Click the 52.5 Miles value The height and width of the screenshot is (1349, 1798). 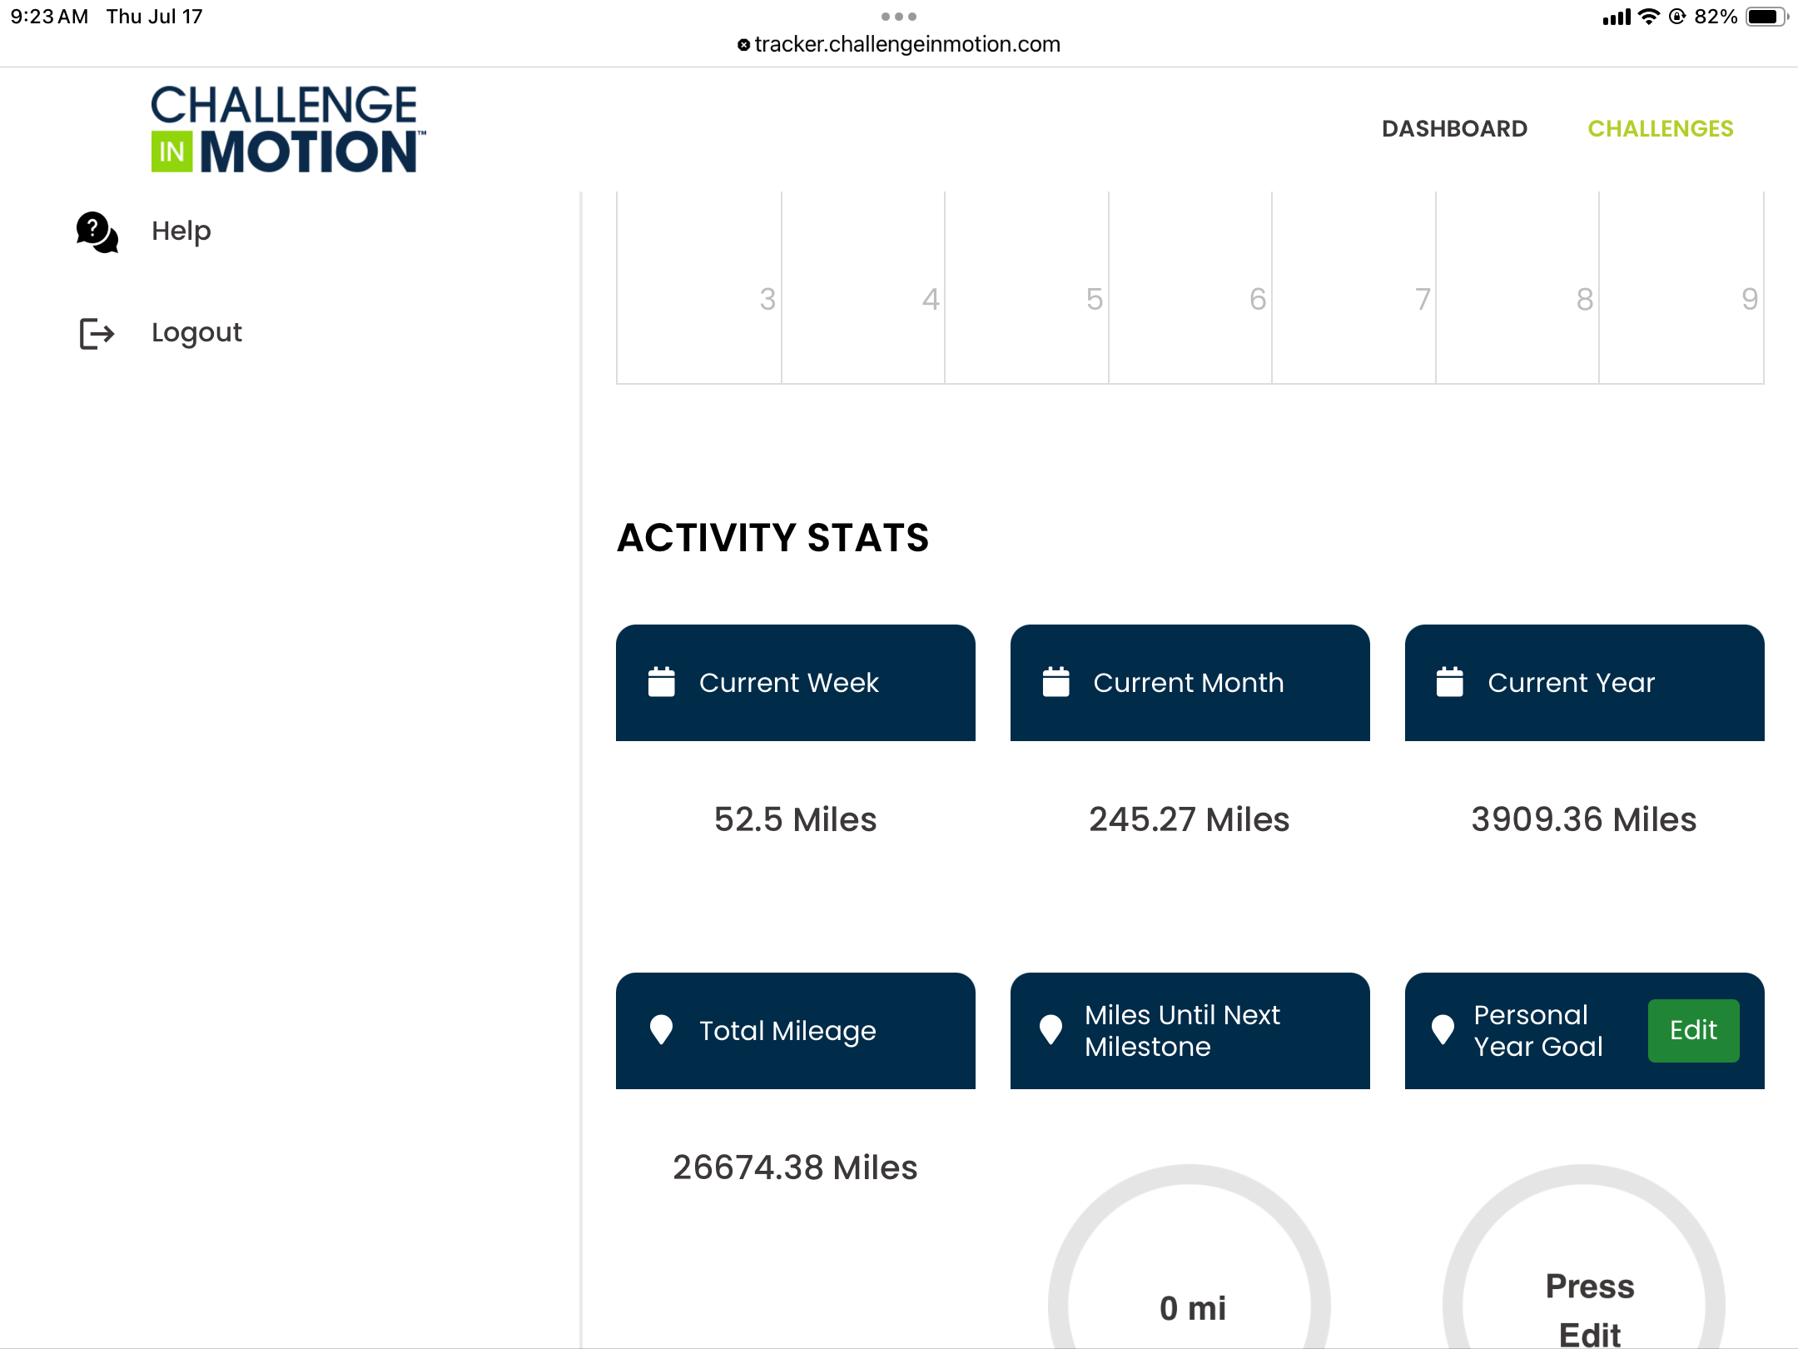click(795, 819)
